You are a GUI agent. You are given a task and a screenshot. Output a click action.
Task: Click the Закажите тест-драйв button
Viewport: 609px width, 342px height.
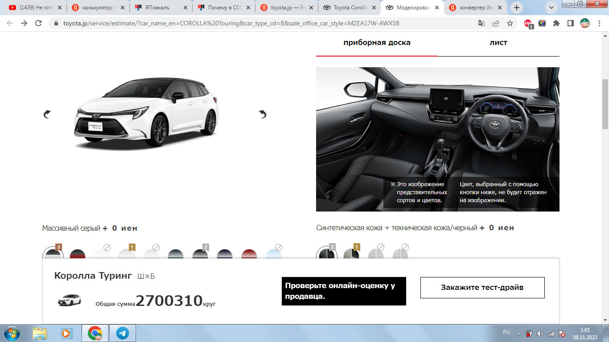point(482,288)
